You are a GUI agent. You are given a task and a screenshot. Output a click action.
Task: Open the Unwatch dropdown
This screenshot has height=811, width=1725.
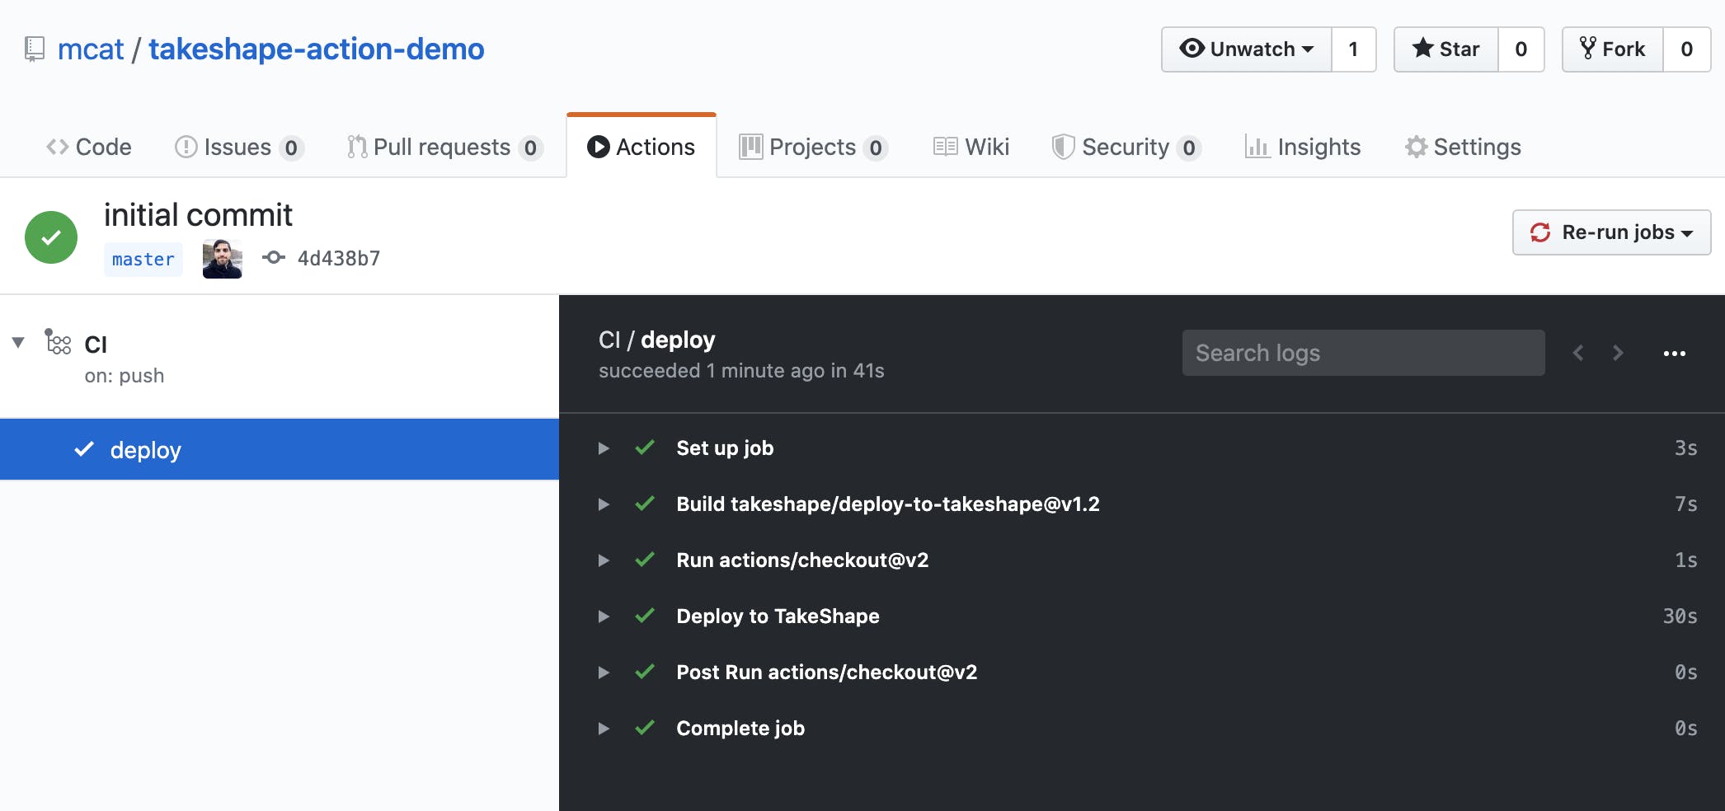(x=1246, y=49)
